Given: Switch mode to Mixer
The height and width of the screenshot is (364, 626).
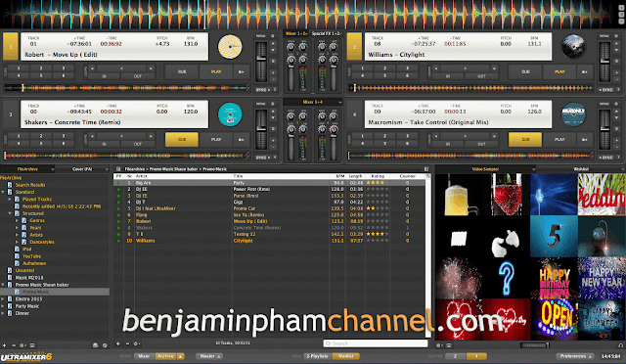Looking at the screenshot, I should click(x=144, y=356).
